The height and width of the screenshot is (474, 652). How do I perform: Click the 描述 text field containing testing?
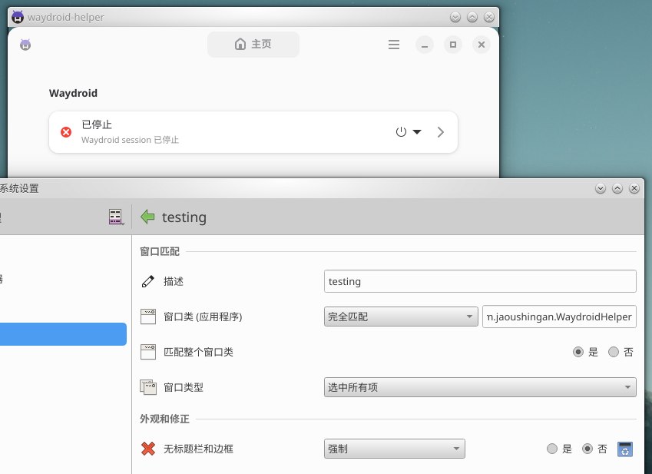(x=480, y=281)
